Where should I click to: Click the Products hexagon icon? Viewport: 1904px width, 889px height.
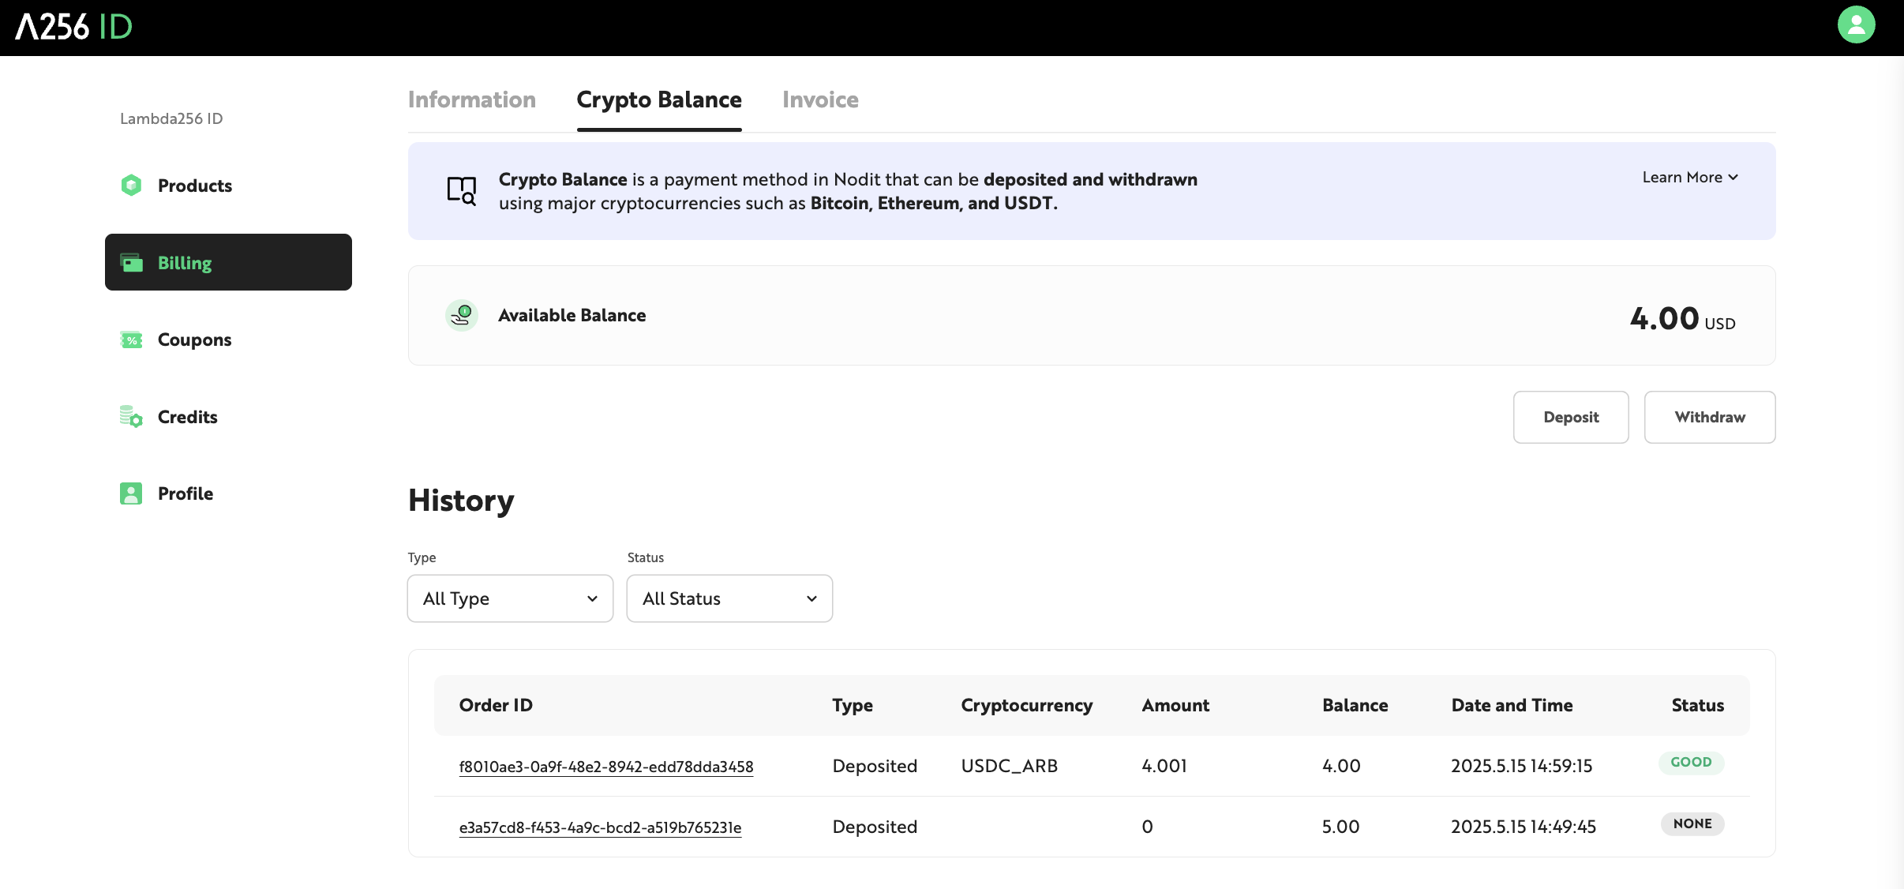[x=131, y=186]
